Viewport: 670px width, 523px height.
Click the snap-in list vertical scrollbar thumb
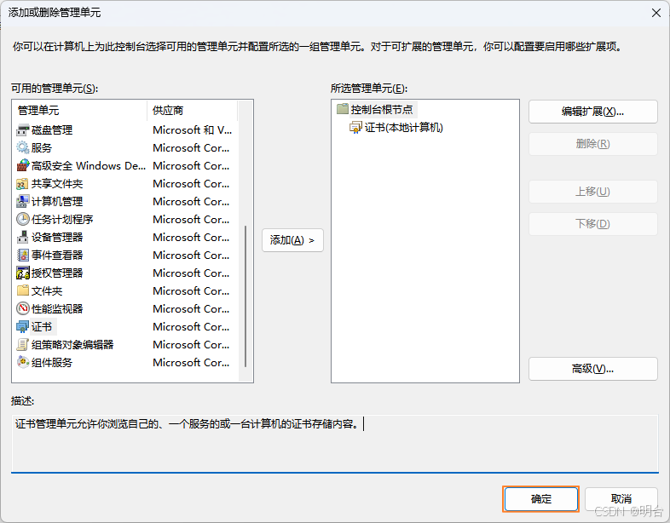(245, 296)
